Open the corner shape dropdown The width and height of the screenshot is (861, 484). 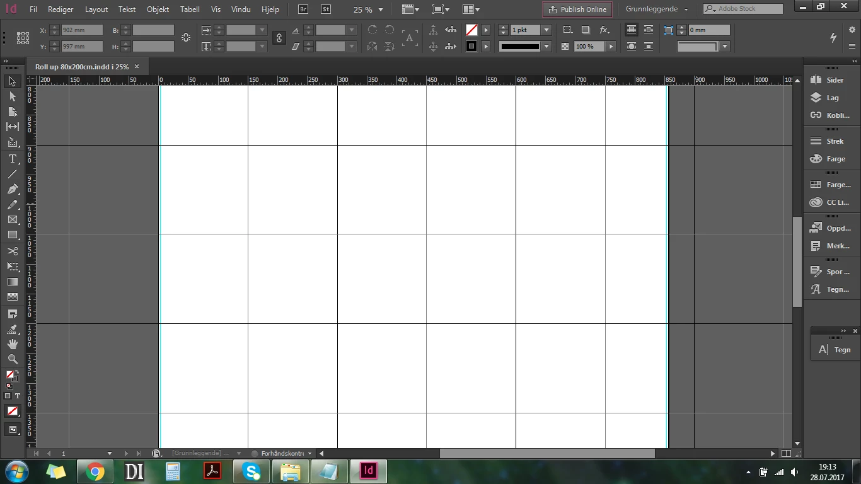pos(725,47)
